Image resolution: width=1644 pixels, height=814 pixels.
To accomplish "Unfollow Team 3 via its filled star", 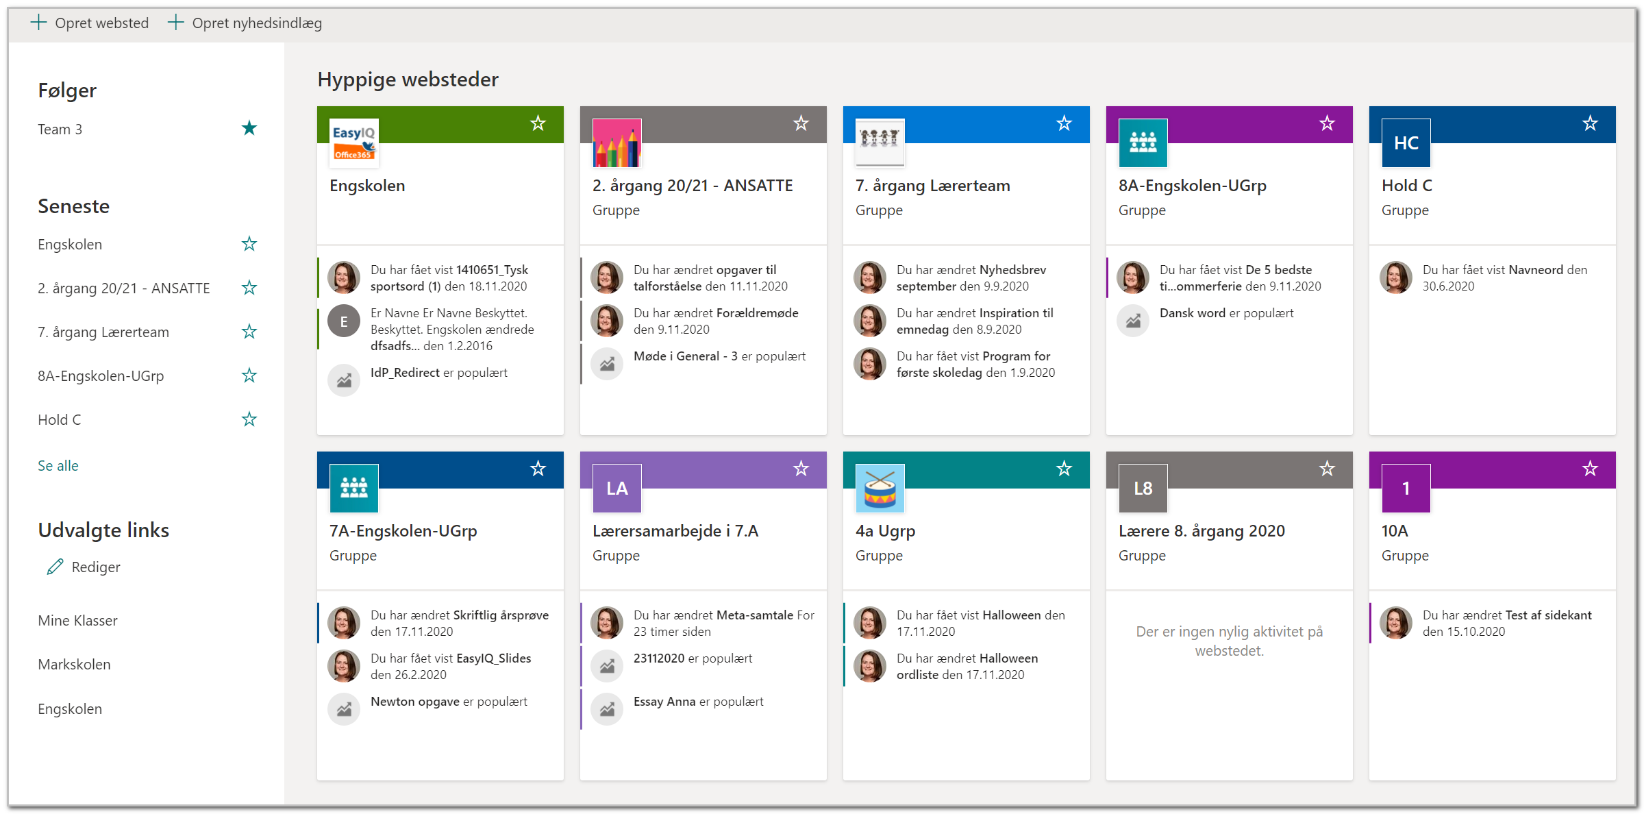I will [249, 128].
